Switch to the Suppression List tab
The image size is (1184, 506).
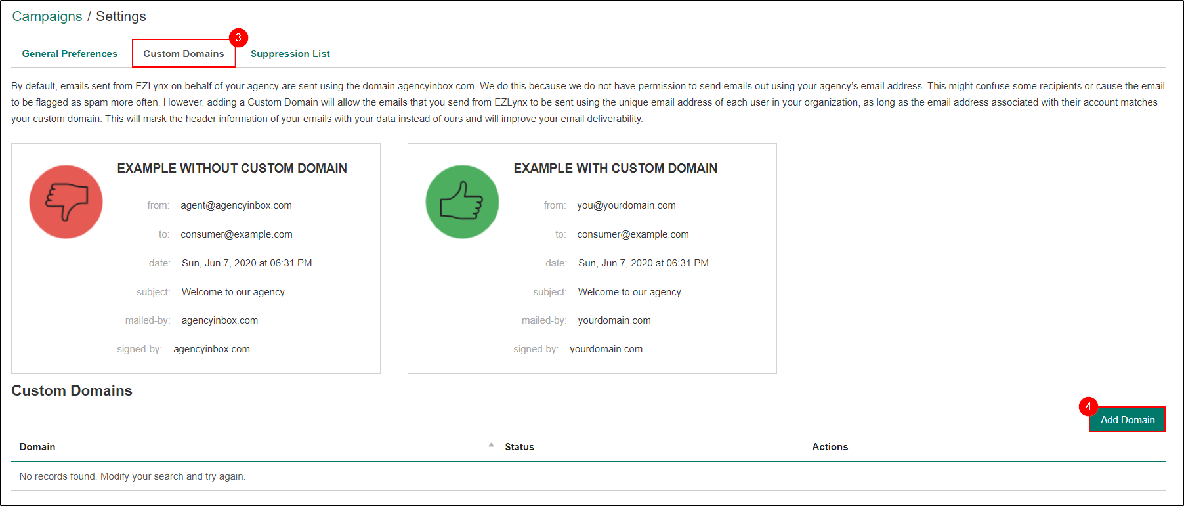[290, 54]
